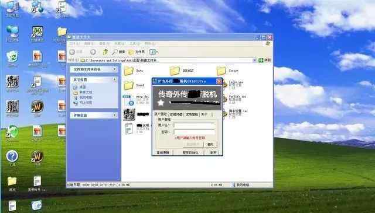This screenshot has height=213, width=375.
Task: Close the 传奇外传 脱机 login dialog
Action: (x=219, y=81)
